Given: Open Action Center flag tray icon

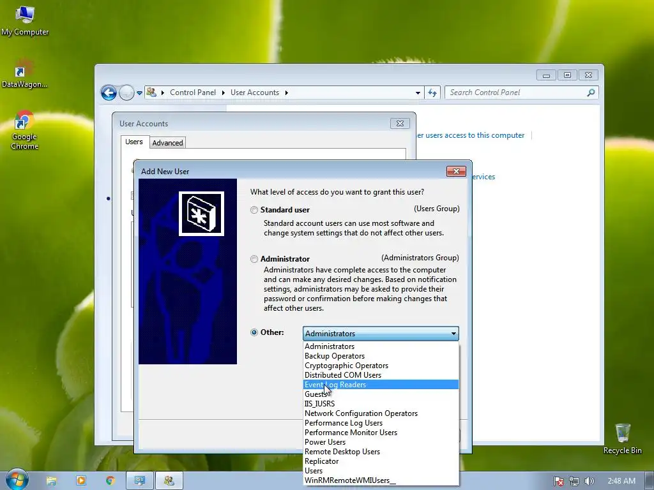Looking at the screenshot, I should (x=558, y=481).
